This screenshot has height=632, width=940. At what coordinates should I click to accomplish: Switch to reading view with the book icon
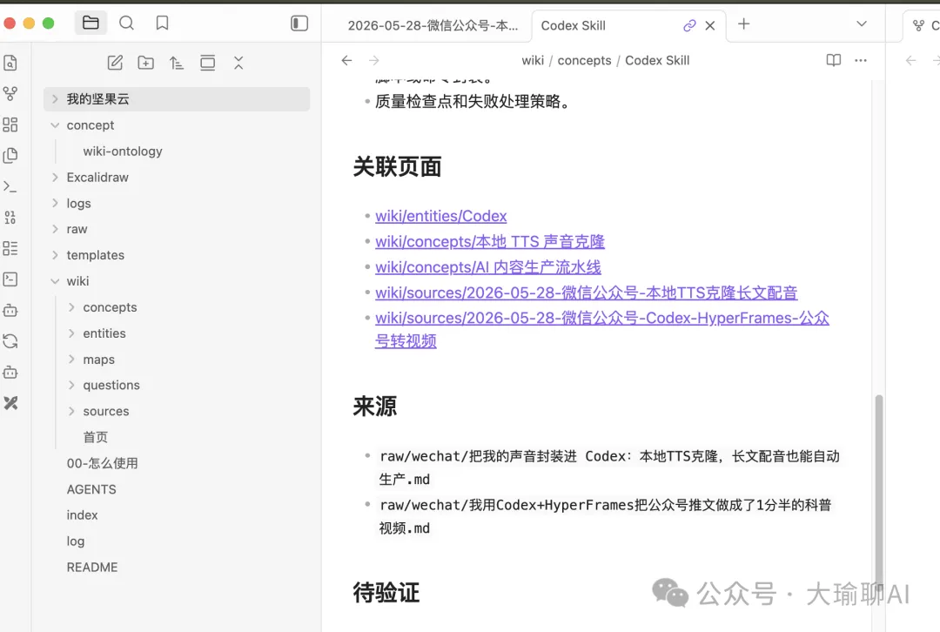pos(833,60)
